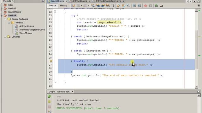This screenshot has width=202, height=113.
Task: Maximize the editor window icon
Action: [199, 1]
